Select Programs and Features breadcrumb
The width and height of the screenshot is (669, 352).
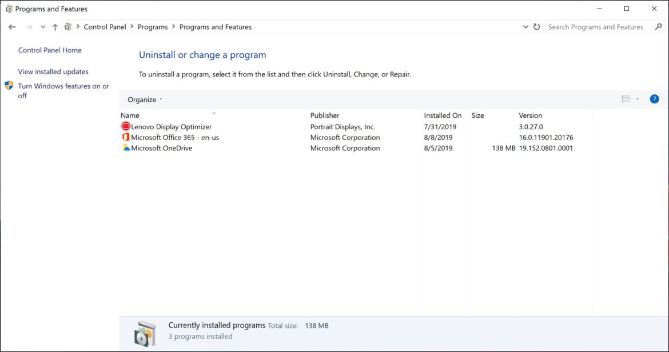click(216, 27)
